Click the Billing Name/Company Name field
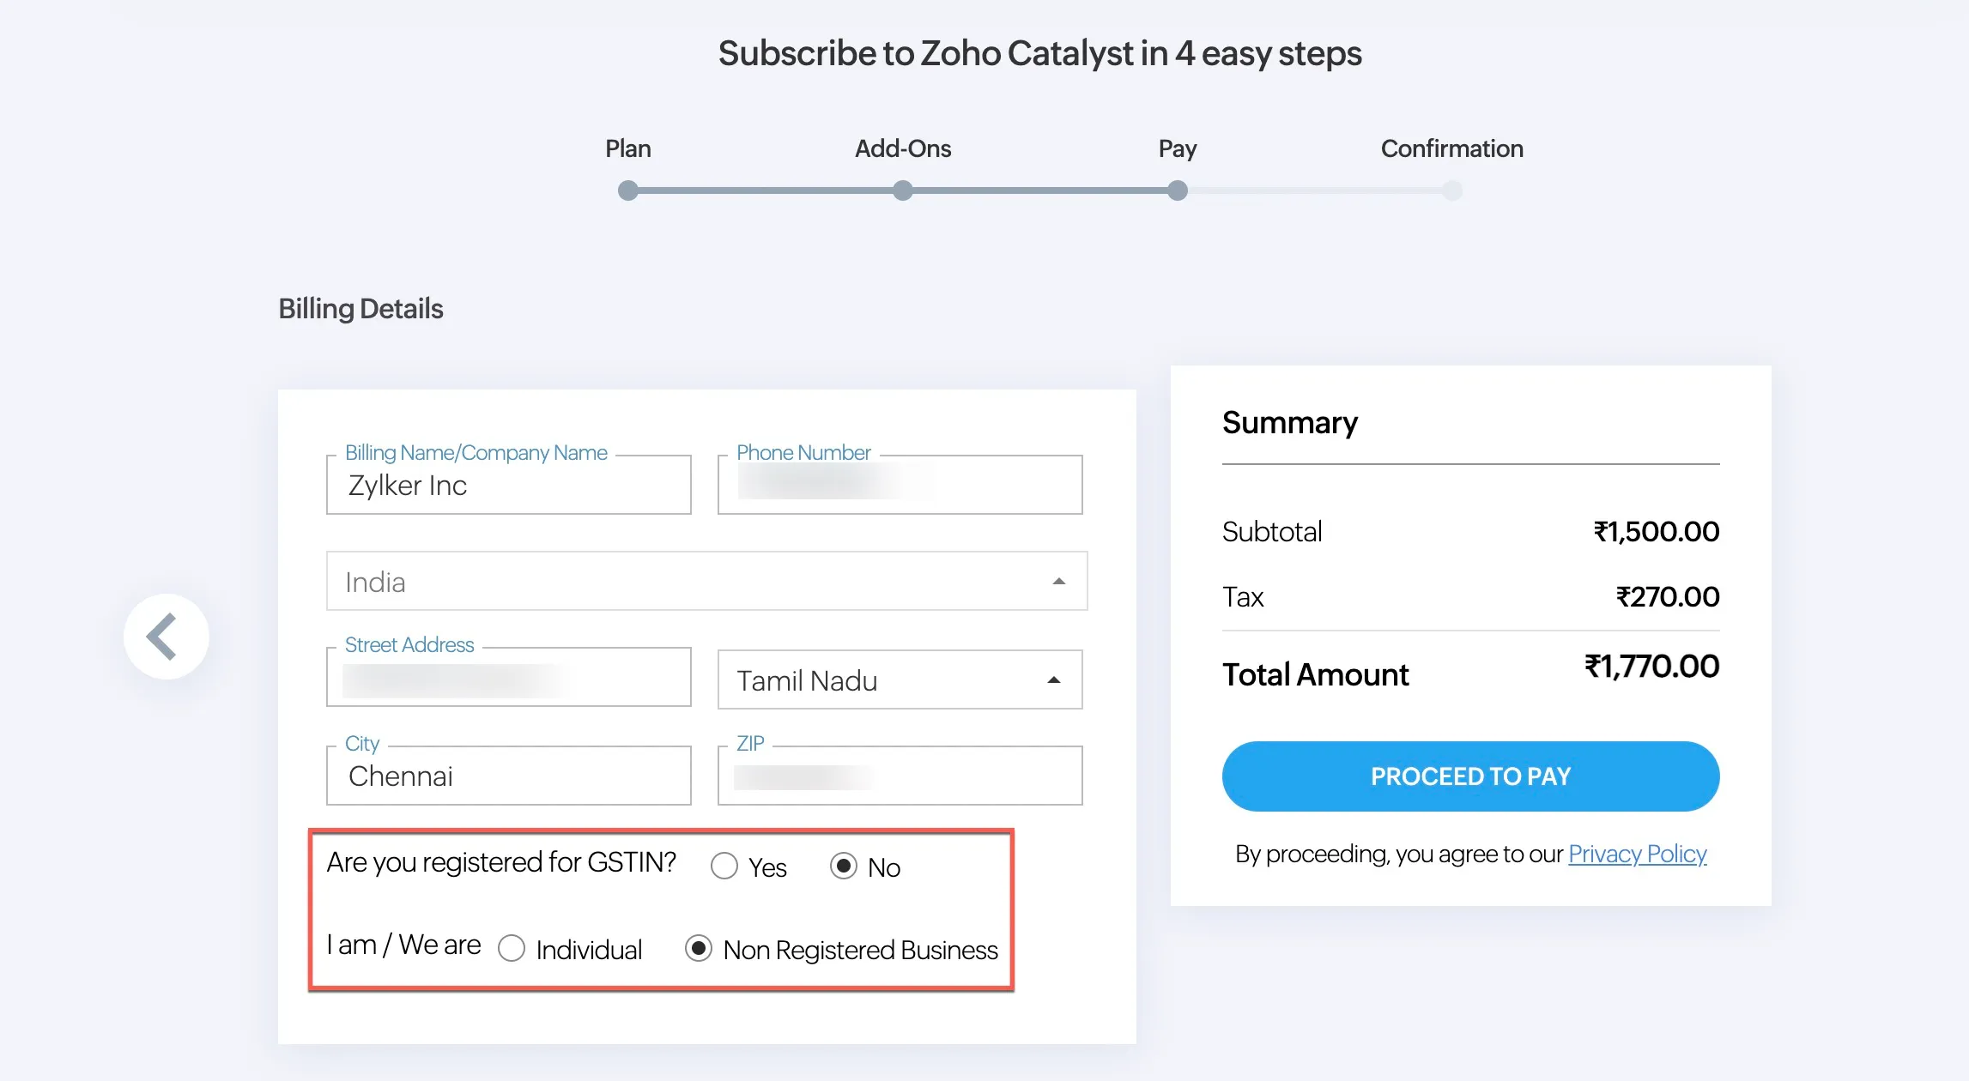The image size is (1969, 1081). pos(509,485)
